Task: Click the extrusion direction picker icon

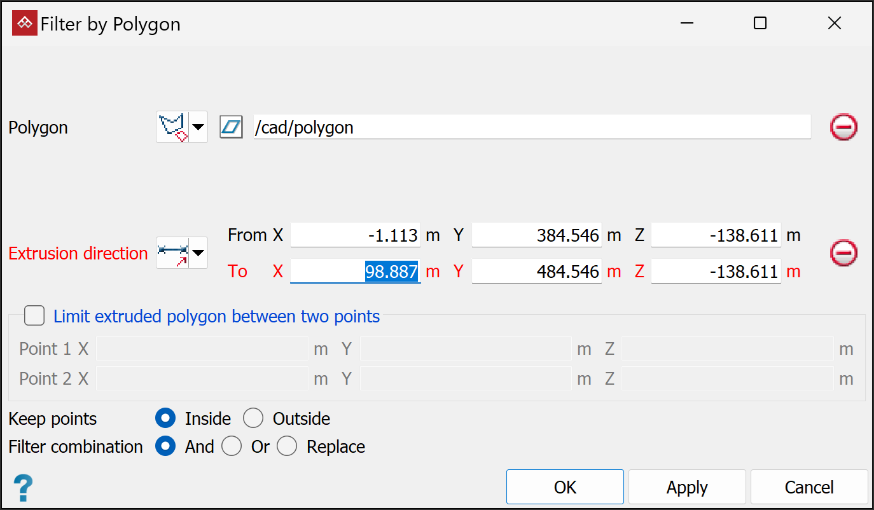Action: [x=173, y=253]
